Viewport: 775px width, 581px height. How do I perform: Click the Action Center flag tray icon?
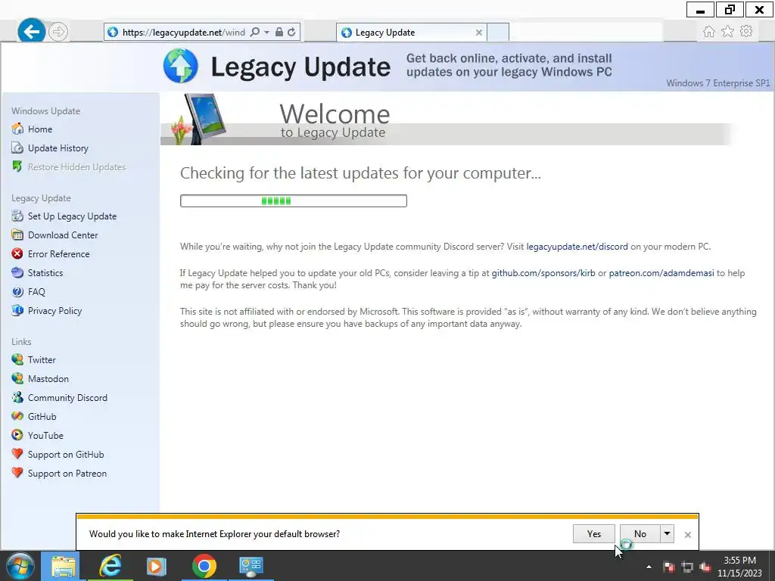pos(669,567)
